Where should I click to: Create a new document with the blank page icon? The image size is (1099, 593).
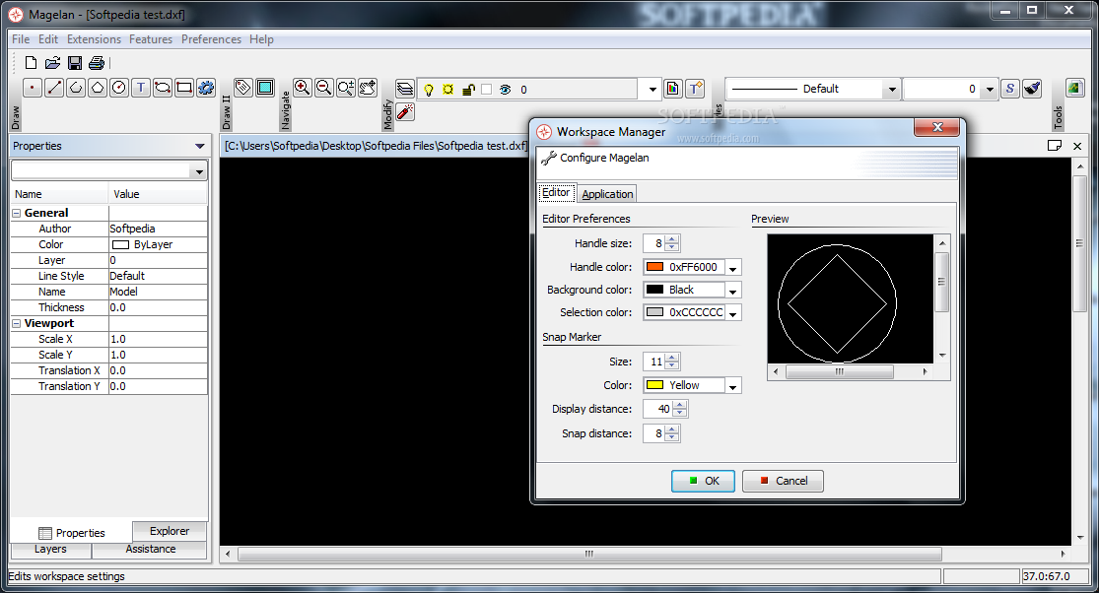(x=31, y=63)
